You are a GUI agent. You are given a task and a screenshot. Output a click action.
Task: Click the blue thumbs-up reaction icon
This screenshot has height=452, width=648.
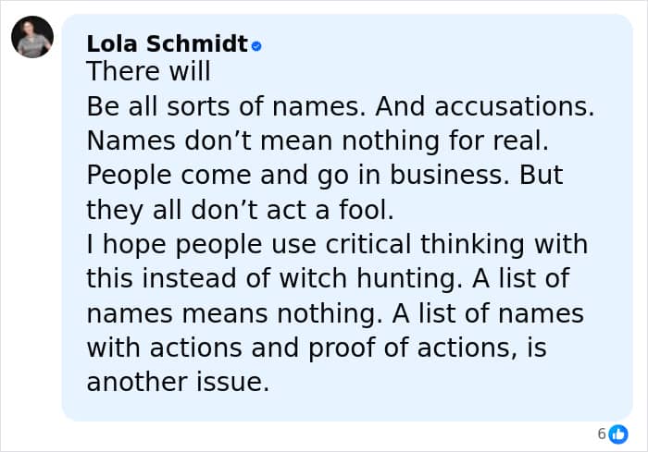(x=617, y=434)
